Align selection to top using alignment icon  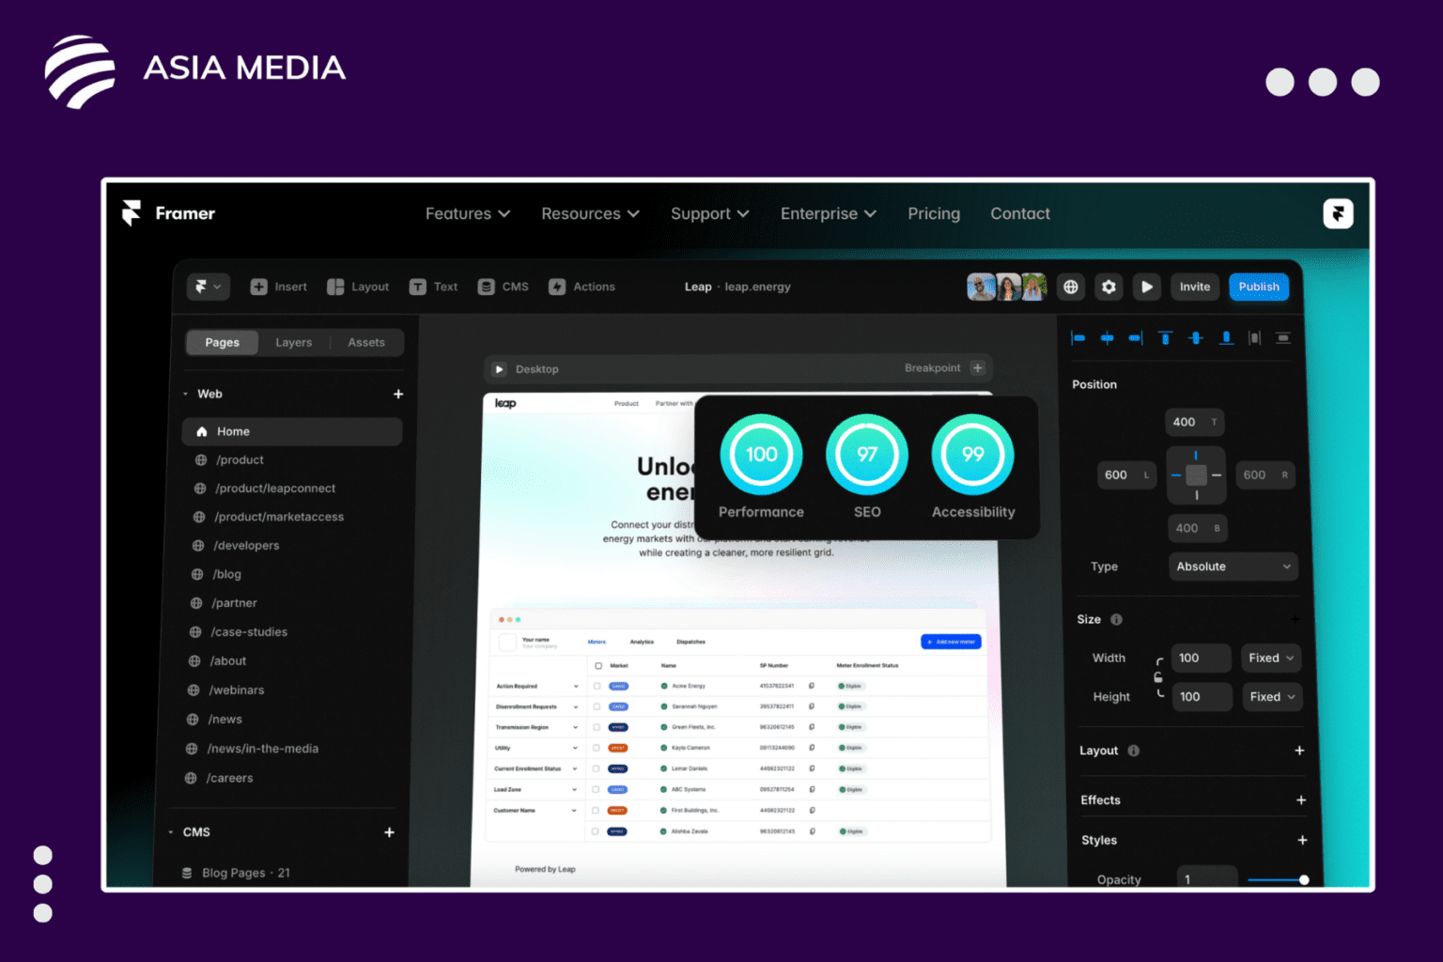point(1165,337)
